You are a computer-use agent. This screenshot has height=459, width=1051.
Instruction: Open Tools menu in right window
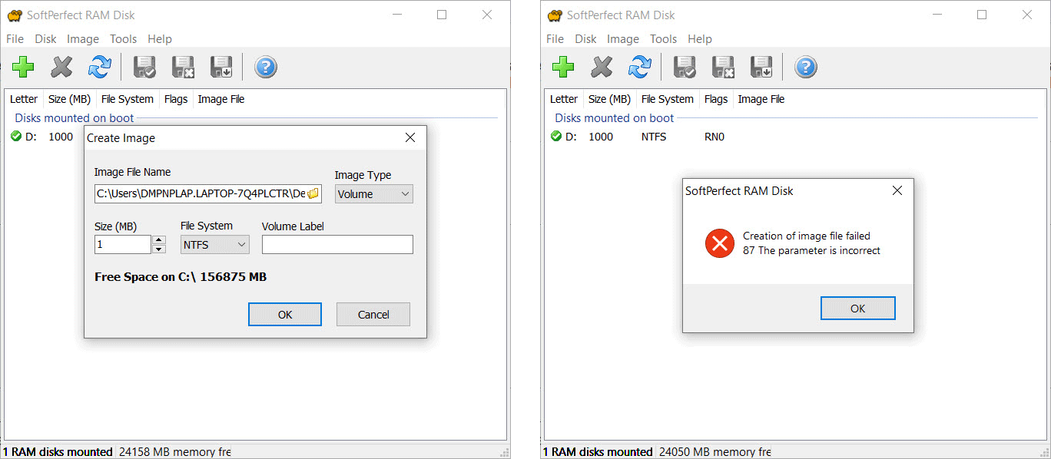coord(663,39)
